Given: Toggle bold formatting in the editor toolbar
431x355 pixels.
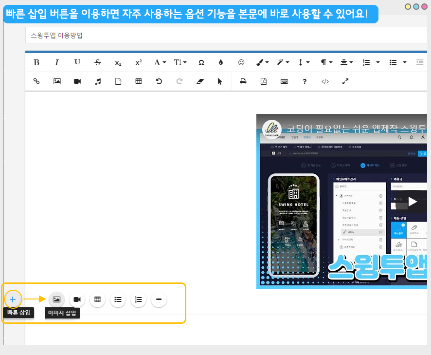Looking at the screenshot, I should [36, 62].
